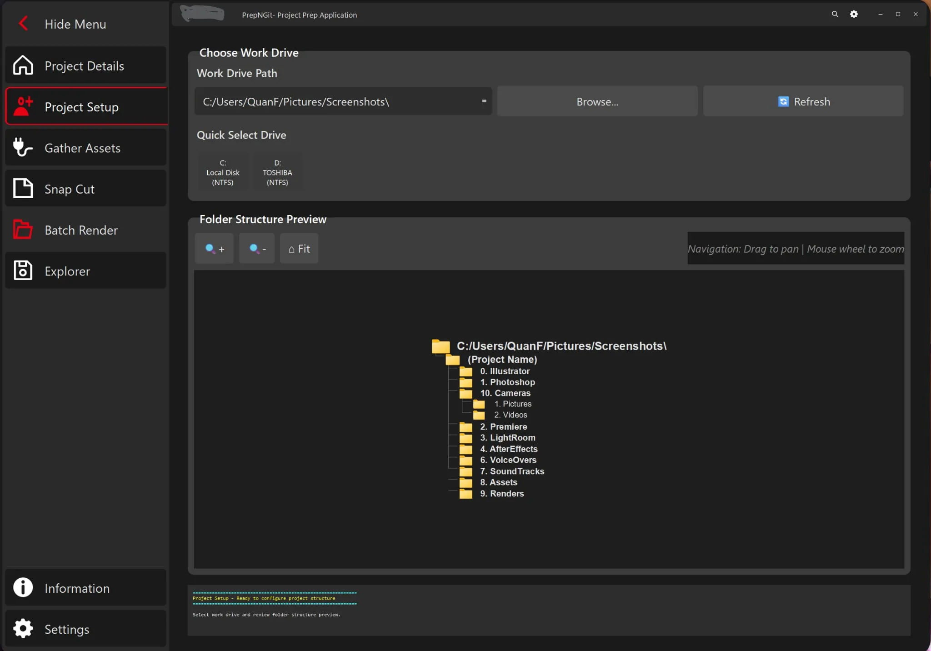Click the Information circle icon
Viewport: 931px width, 651px height.
tap(23, 587)
